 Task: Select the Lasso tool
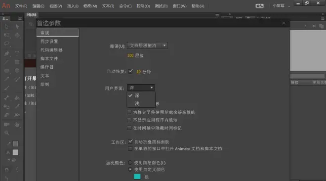pos(6,44)
